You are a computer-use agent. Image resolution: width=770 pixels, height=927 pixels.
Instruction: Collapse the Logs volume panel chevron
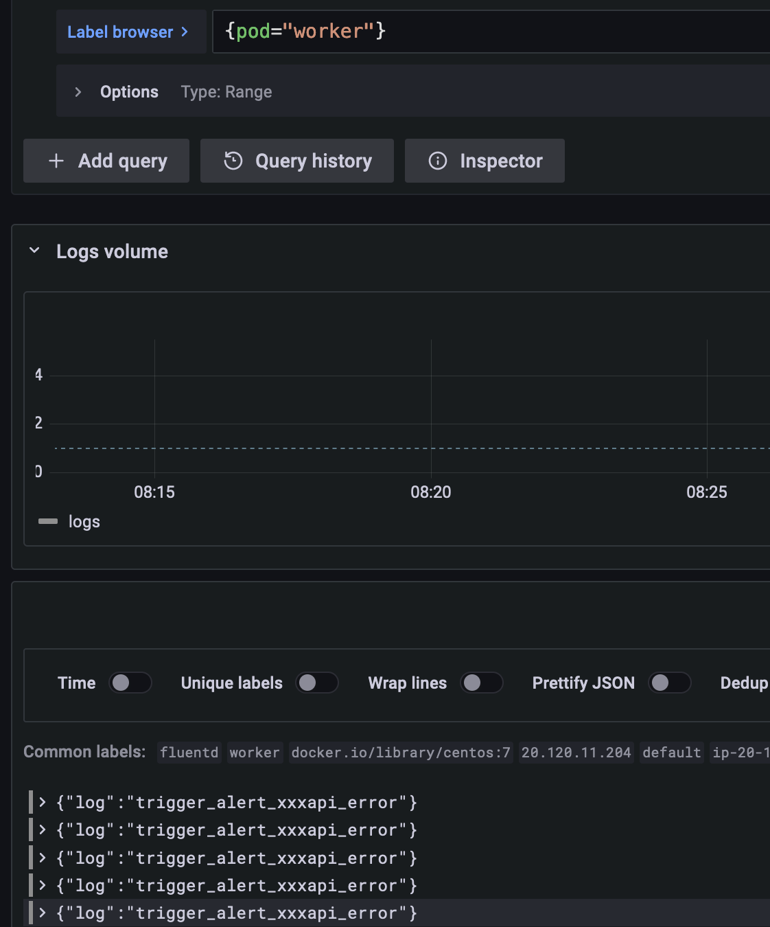tap(34, 251)
